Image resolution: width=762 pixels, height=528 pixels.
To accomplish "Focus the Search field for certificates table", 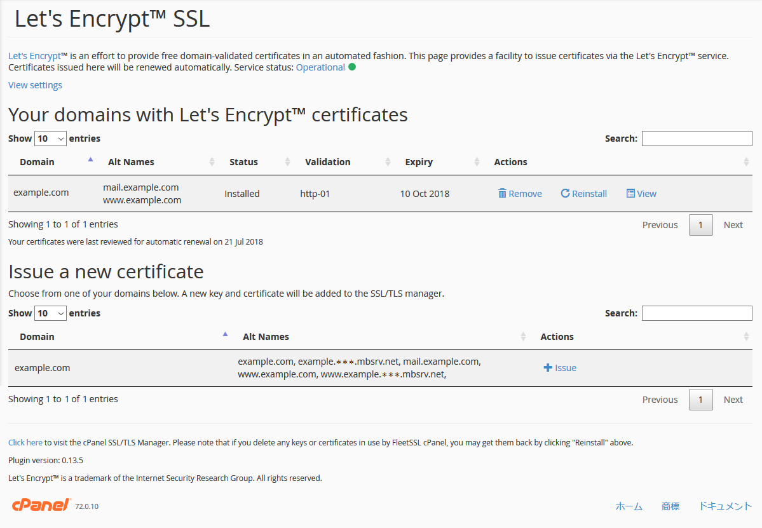I will [x=697, y=139].
